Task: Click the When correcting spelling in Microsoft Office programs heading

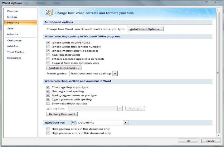Action: coord(82,36)
